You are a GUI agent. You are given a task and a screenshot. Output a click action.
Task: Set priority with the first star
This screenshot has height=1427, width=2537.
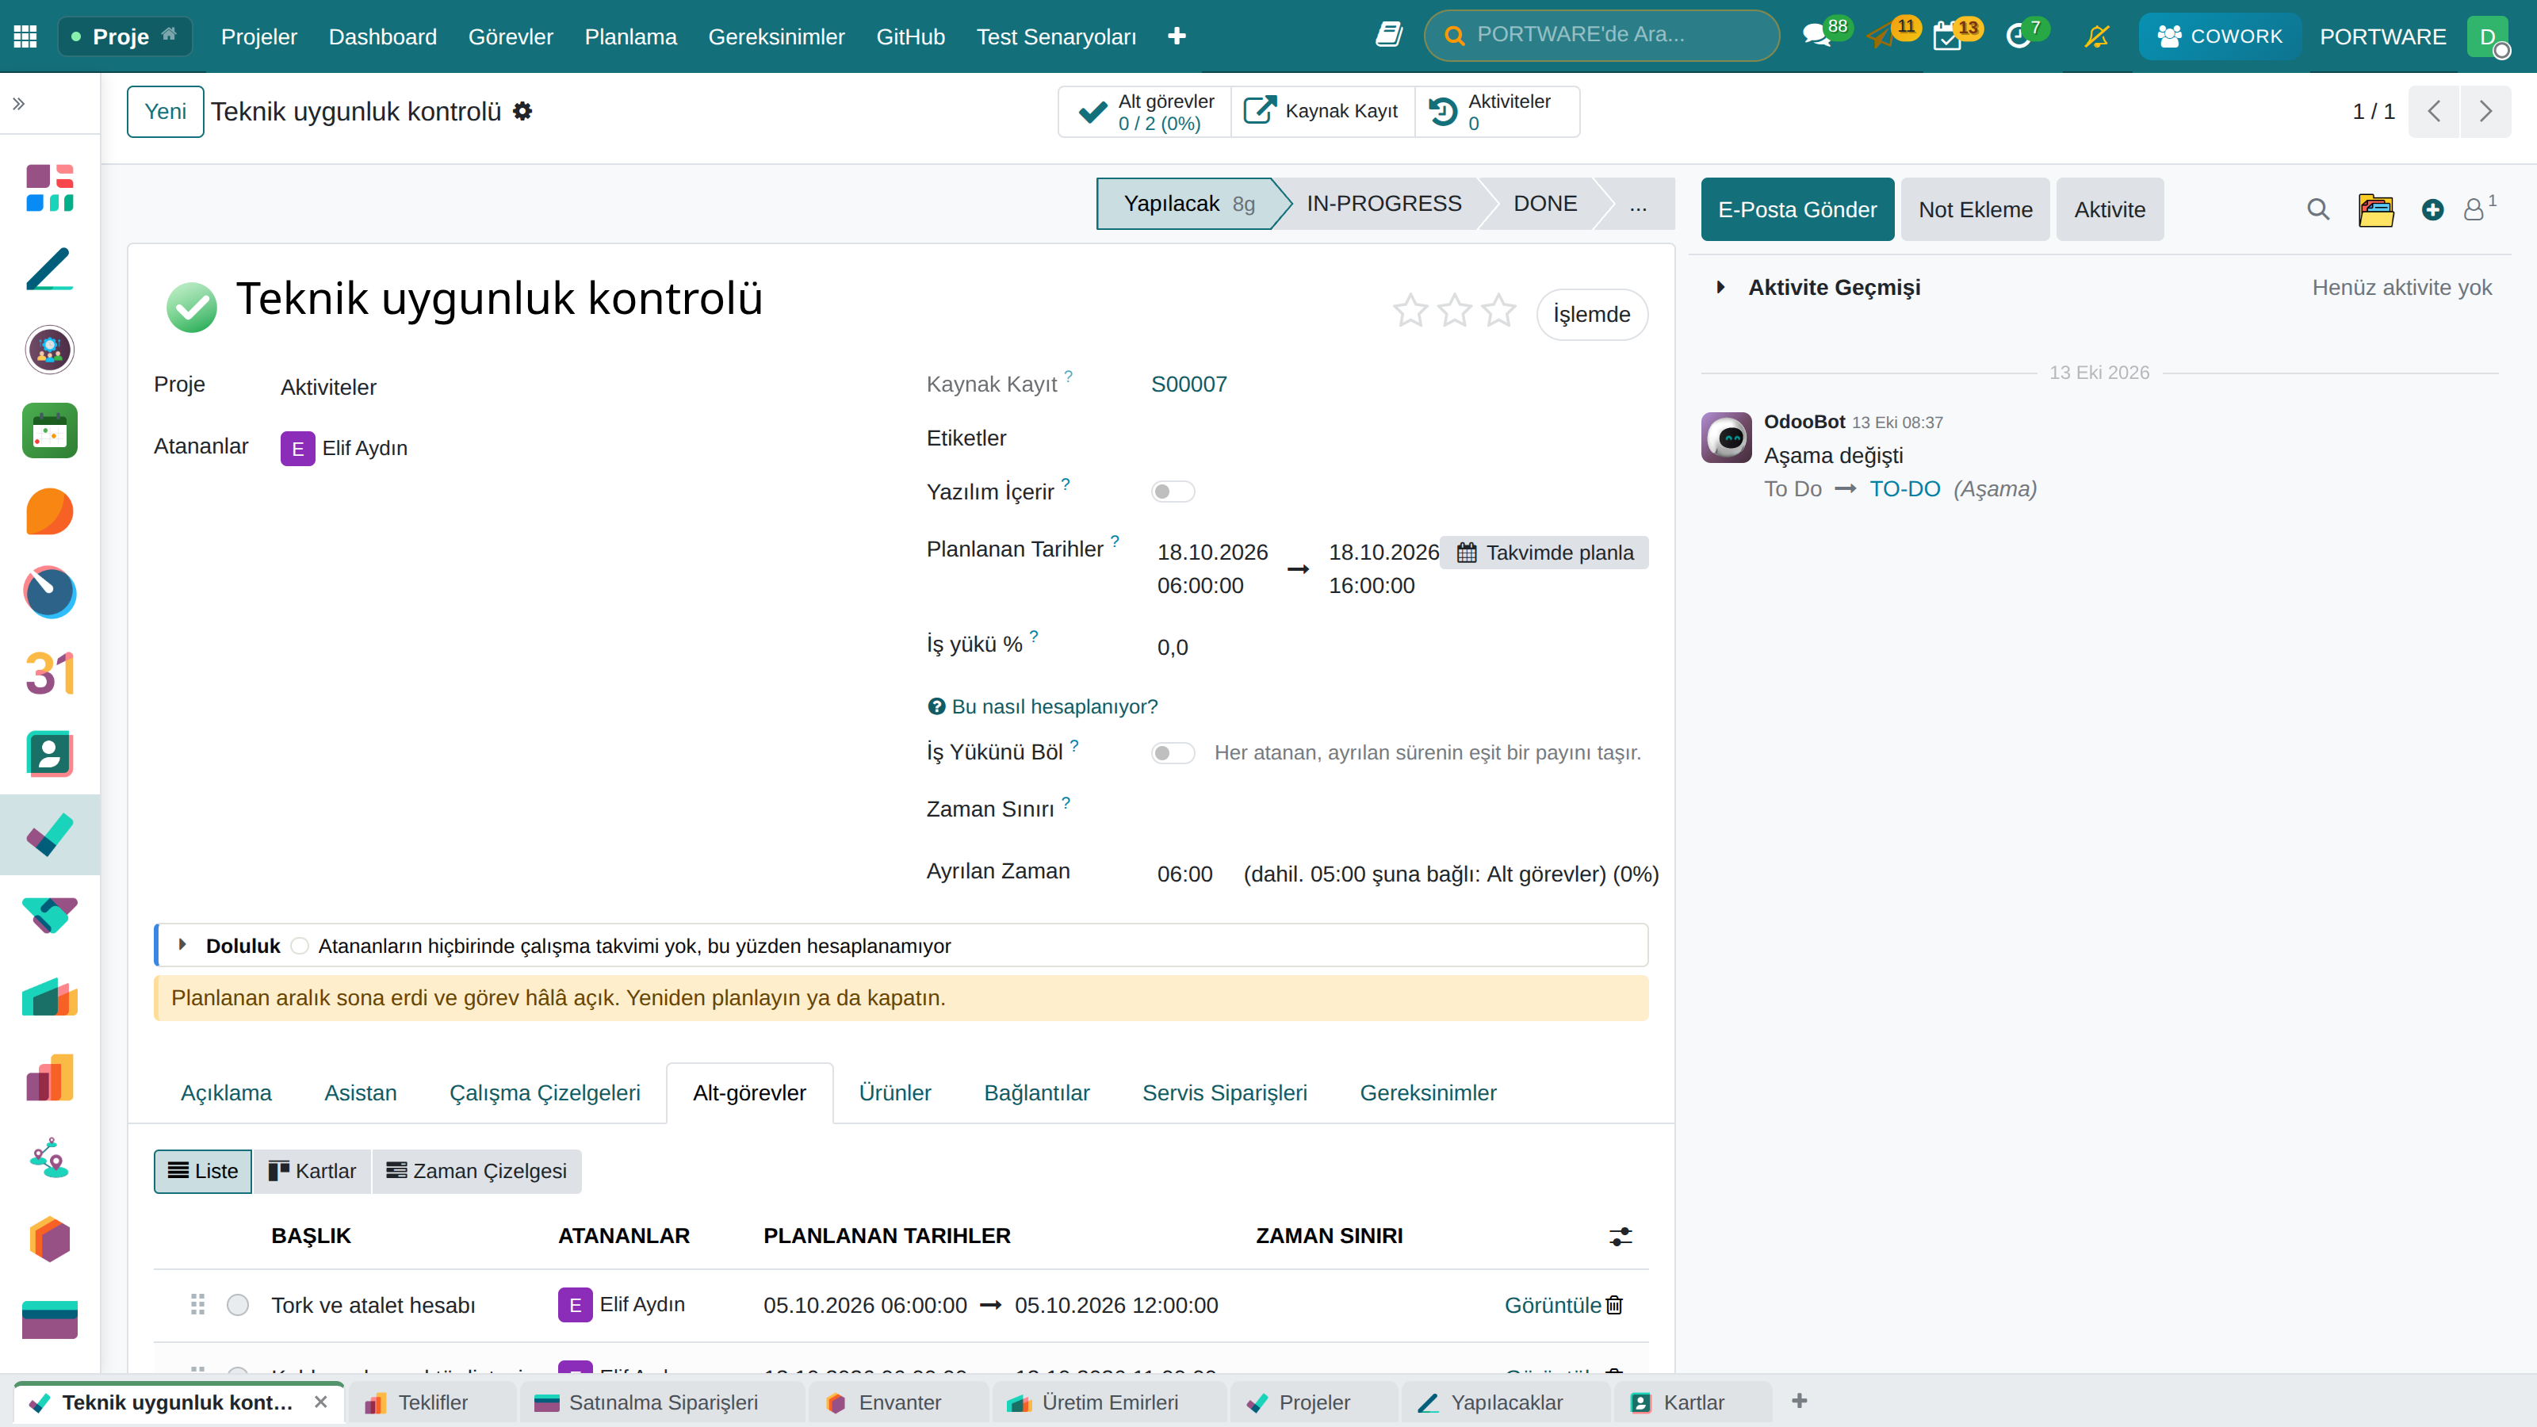click(x=1410, y=312)
